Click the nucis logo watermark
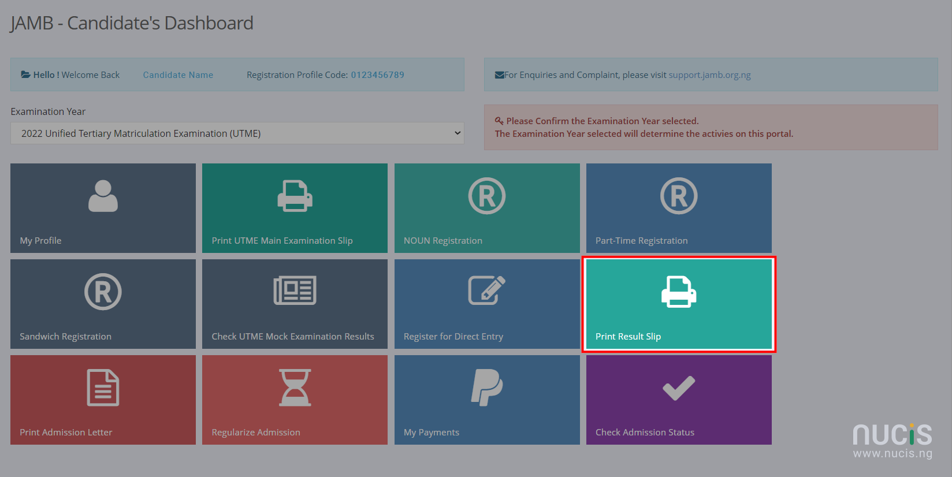The height and width of the screenshot is (477, 952). click(892, 441)
